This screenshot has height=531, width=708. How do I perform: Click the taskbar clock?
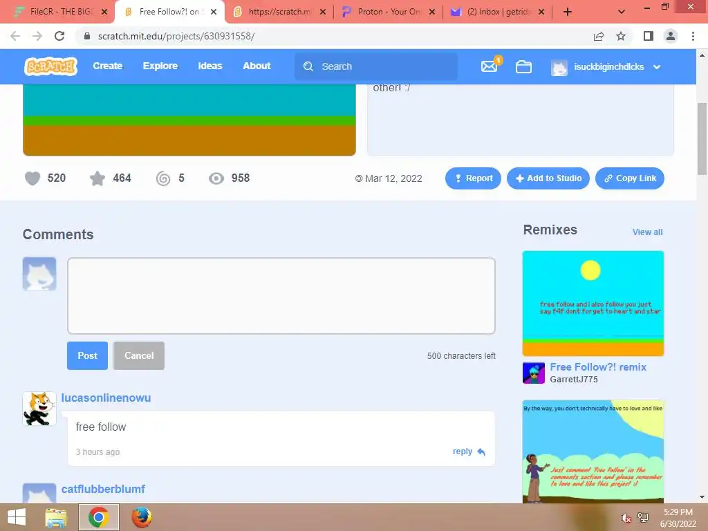tap(678, 518)
